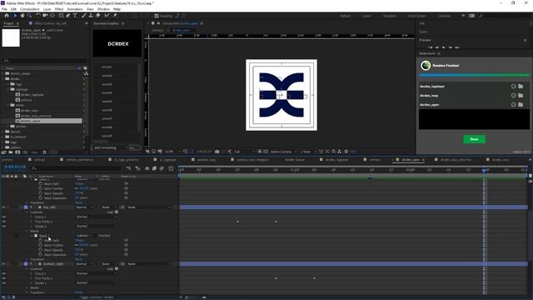Click the motion blur enable icon in timeline

coord(162,168)
